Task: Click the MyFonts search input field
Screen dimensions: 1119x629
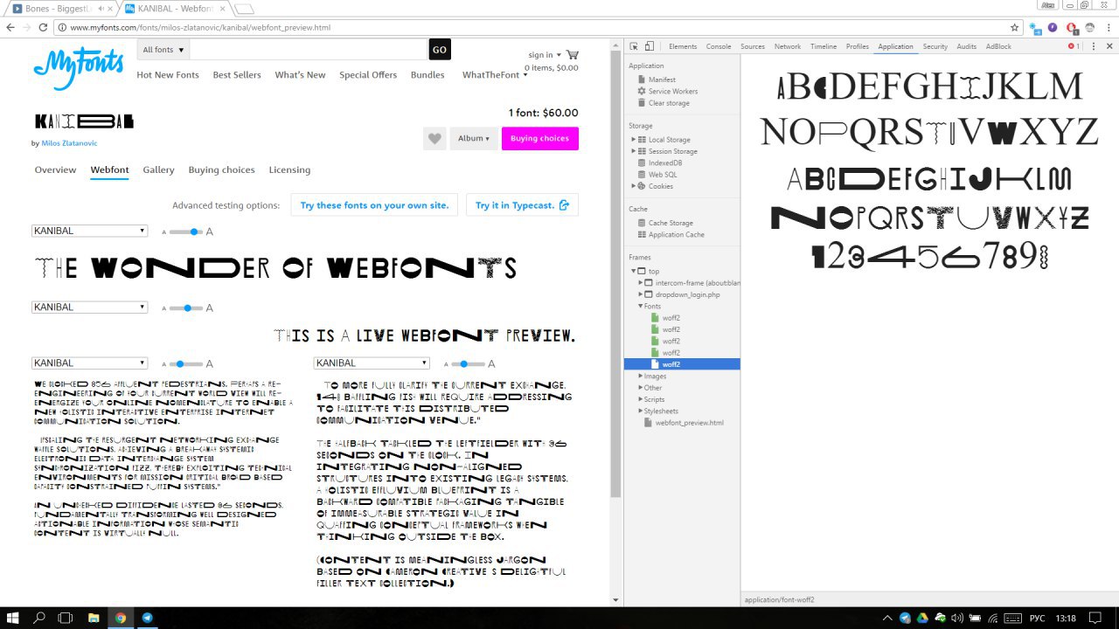Action: pos(309,50)
